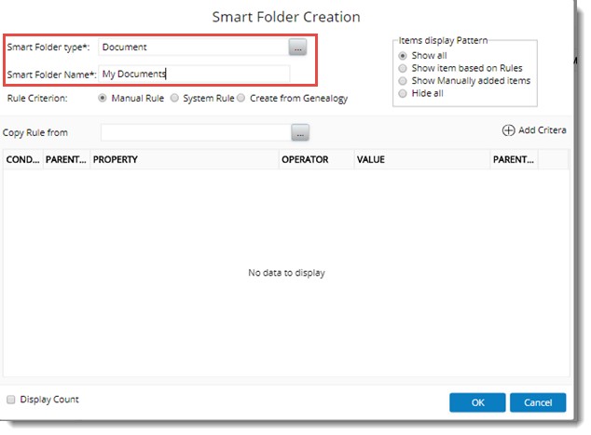The width and height of the screenshot is (591, 435).
Task: Choose Show Manually added items option
Action: 403,81
